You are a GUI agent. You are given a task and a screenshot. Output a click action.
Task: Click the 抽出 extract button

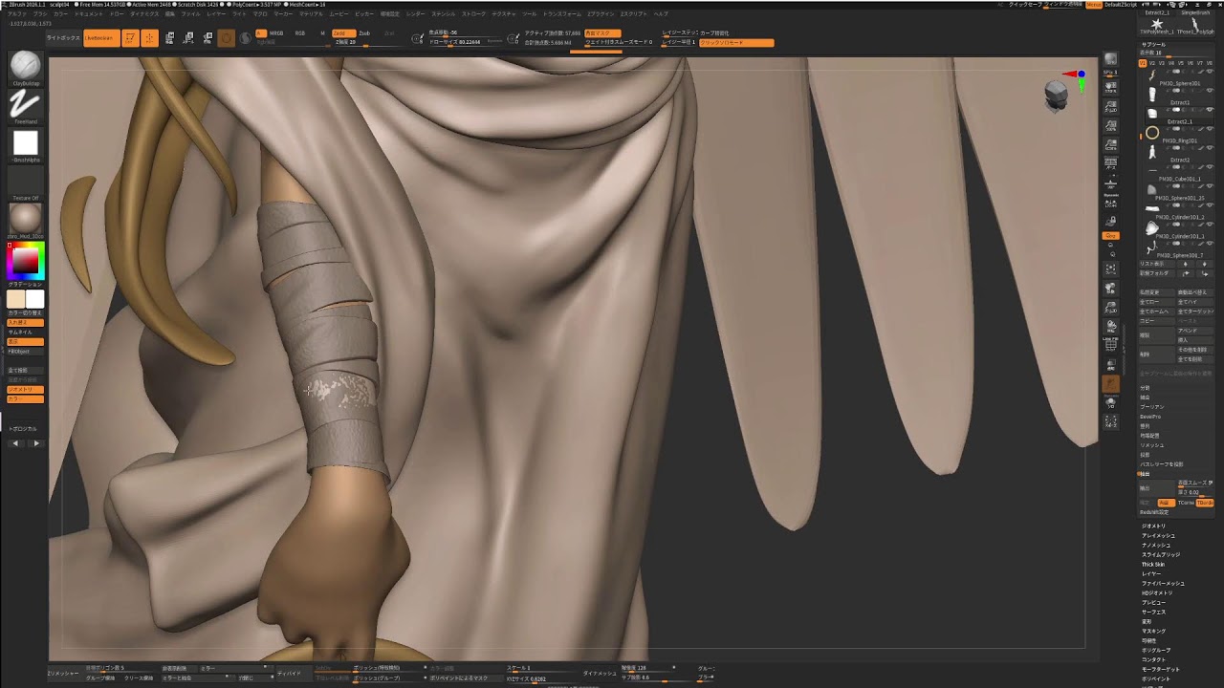(x=1156, y=488)
